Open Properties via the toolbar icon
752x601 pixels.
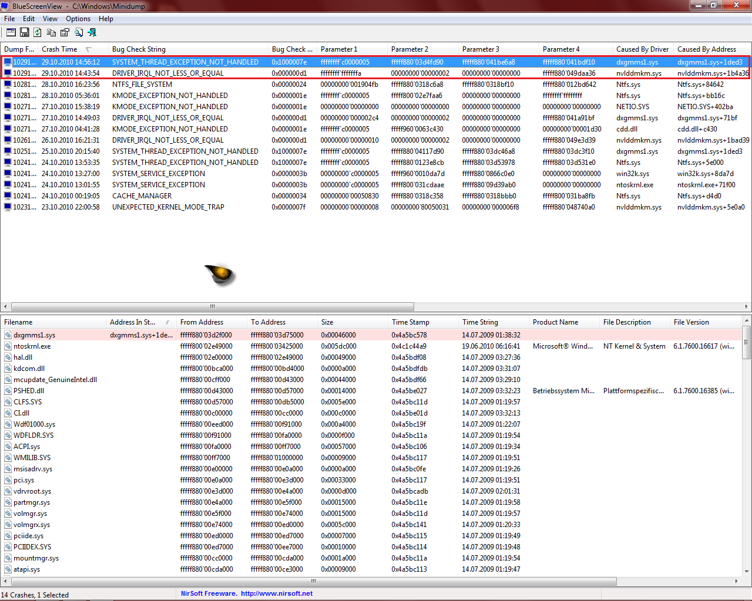tap(65, 32)
